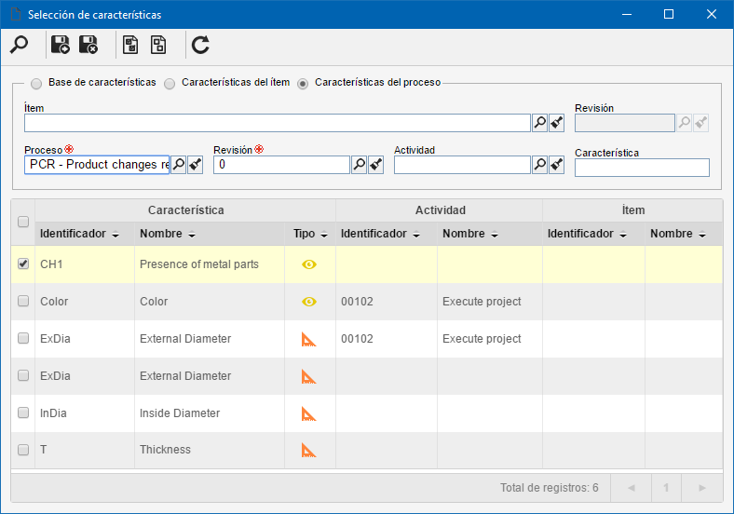734x514 pixels.
Task: Click page number 1 in the pager
Action: (x=666, y=488)
